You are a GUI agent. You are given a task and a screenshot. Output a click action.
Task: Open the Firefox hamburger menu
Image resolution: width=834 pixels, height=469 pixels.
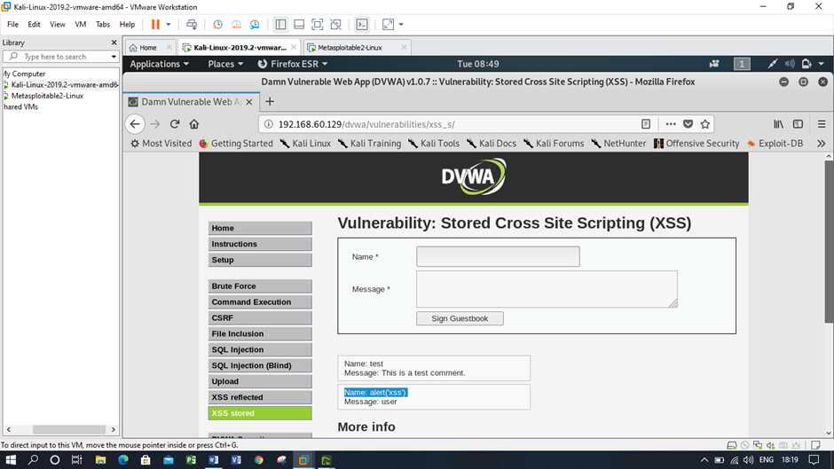[x=822, y=124]
